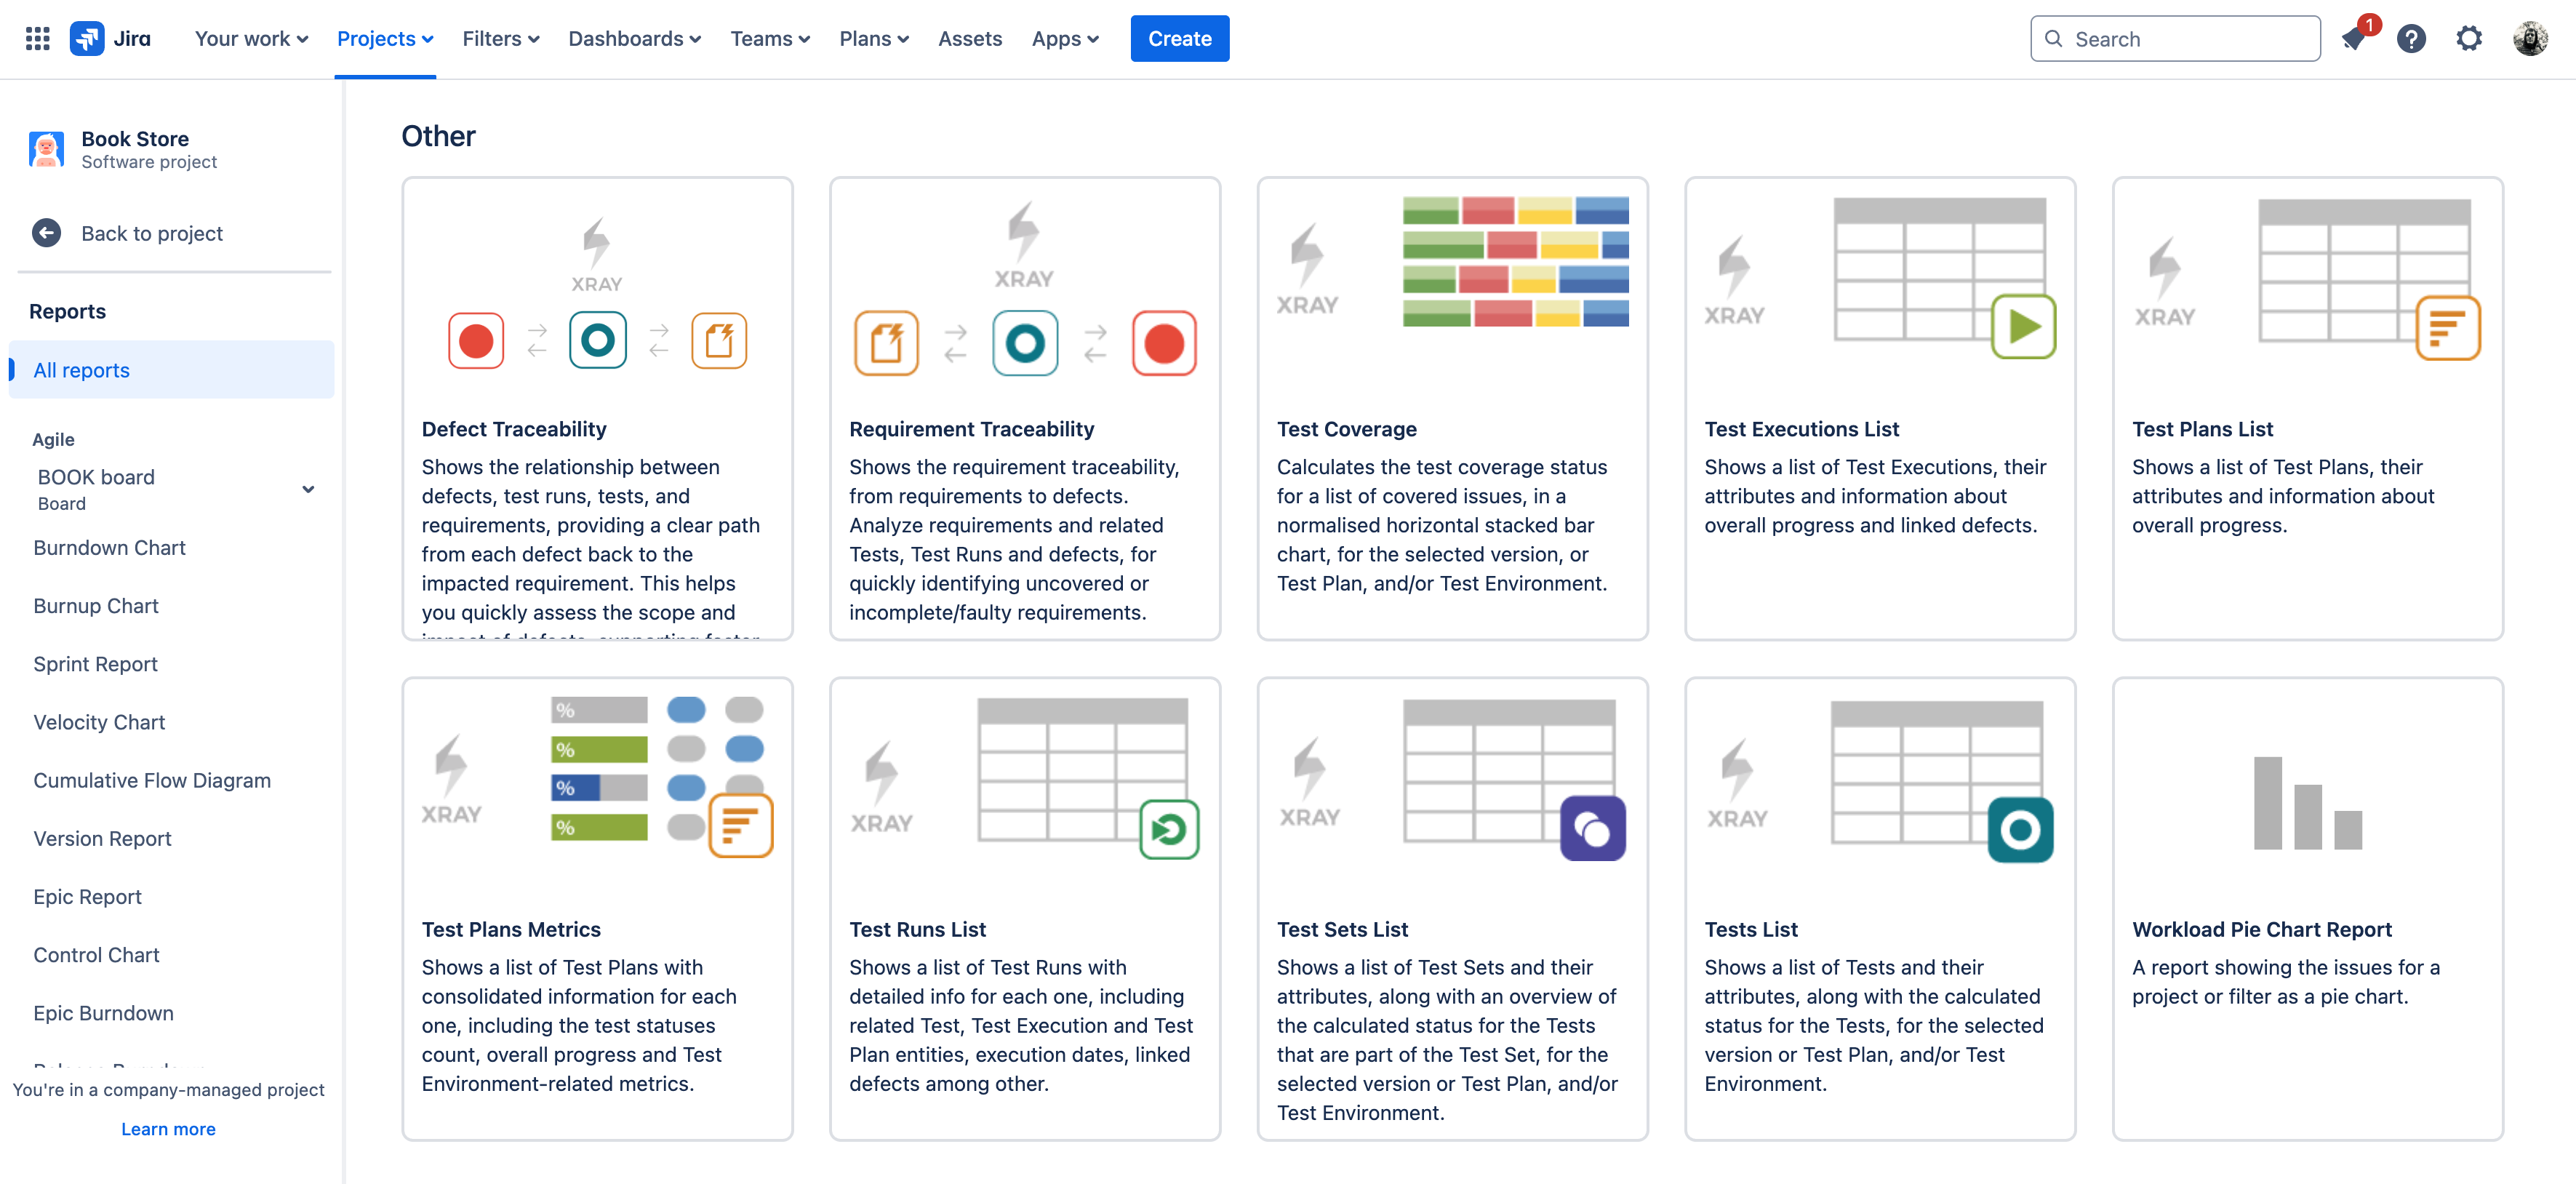This screenshot has width=2576, height=1184.
Task: Click the Test Plans Metrics orange icon
Action: point(741,825)
